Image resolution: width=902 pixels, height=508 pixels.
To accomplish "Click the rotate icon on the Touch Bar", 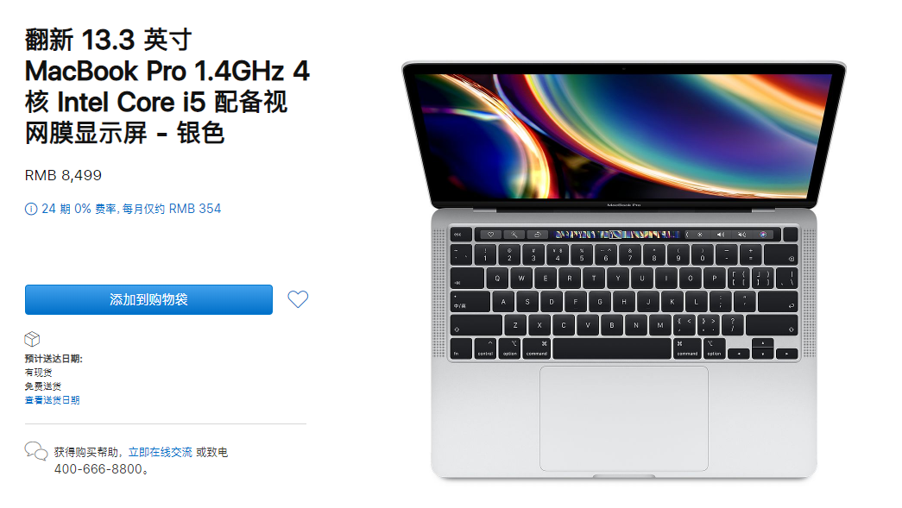I will pos(537,235).
